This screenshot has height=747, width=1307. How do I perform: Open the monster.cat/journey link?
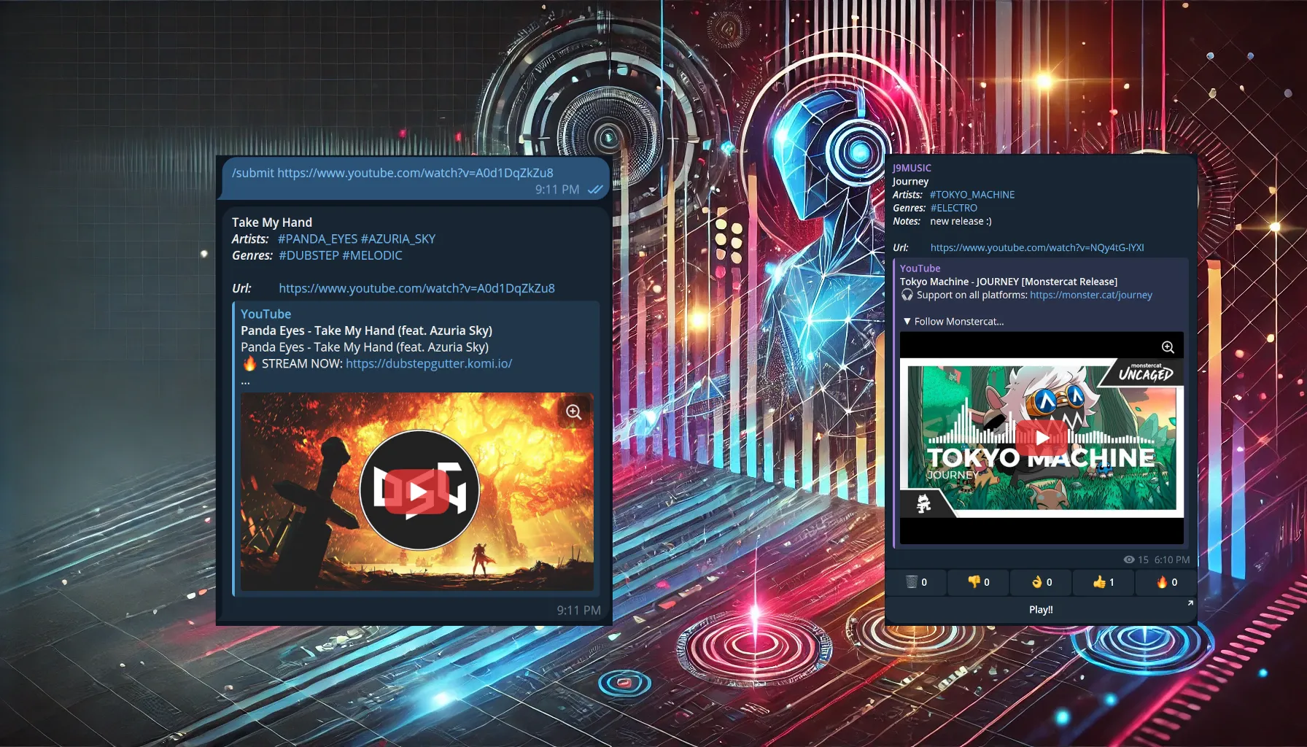(1091, 295)
